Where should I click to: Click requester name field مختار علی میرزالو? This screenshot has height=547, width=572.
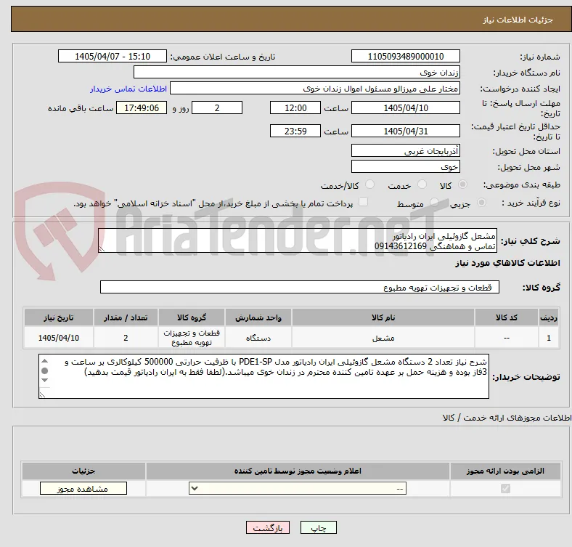[x=315, y=89]
